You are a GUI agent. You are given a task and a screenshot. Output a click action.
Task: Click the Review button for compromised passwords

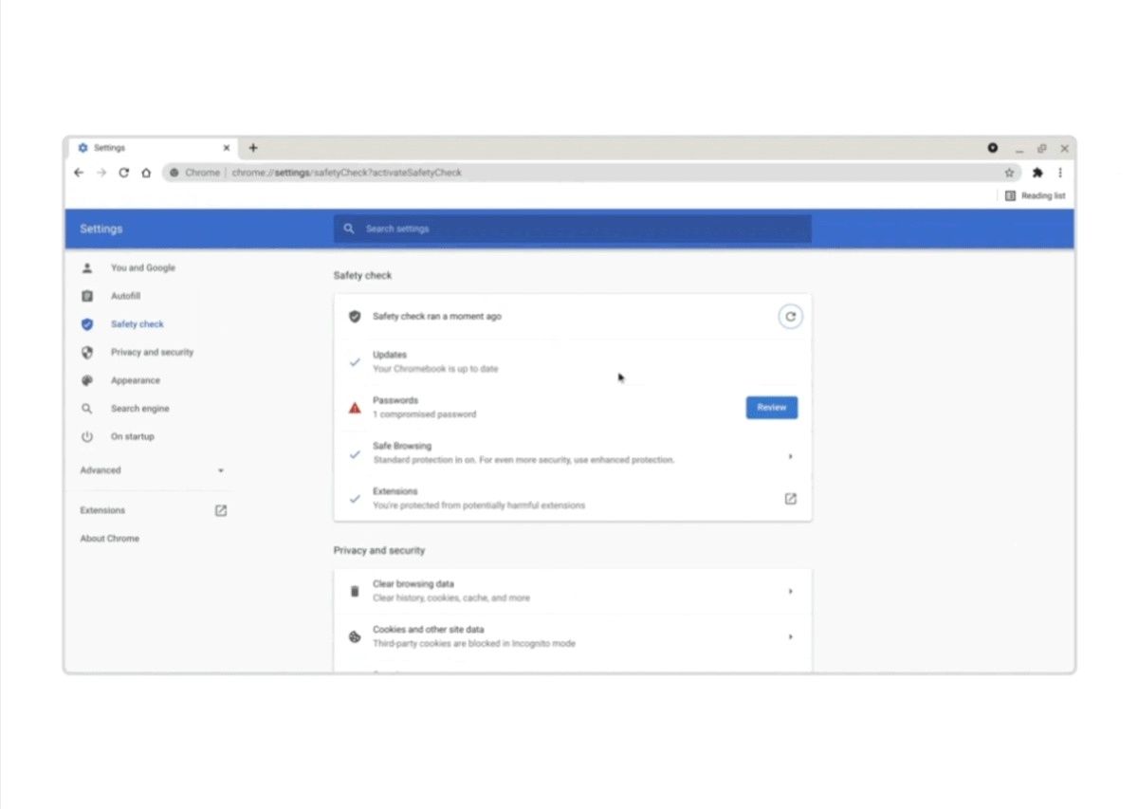tap(771, 407)
